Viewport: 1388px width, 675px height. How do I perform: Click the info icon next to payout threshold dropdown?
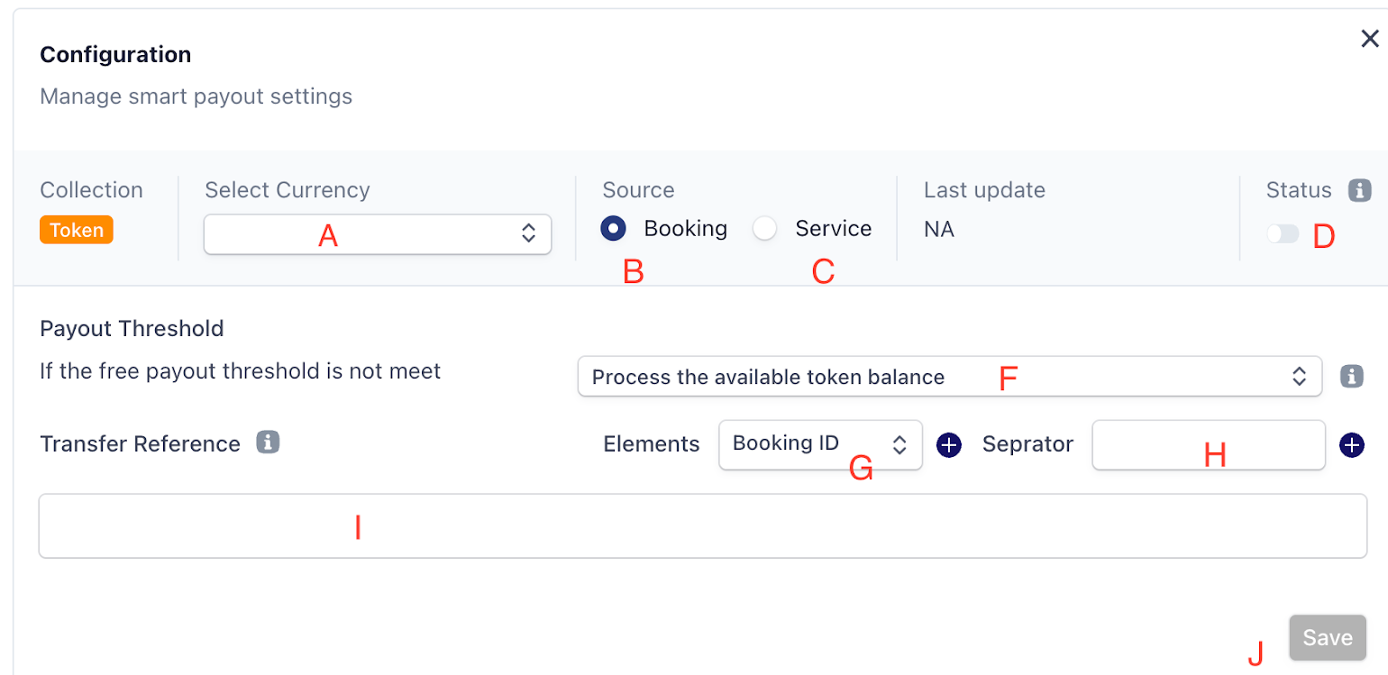point(1351,376)
